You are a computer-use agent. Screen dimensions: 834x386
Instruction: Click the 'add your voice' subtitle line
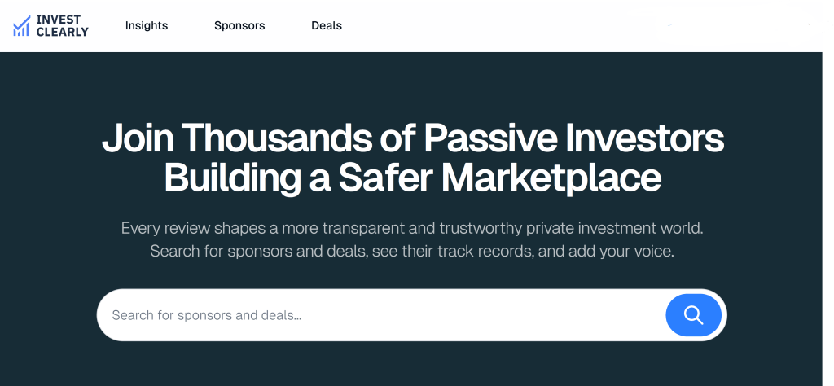[x=412, y=251]
